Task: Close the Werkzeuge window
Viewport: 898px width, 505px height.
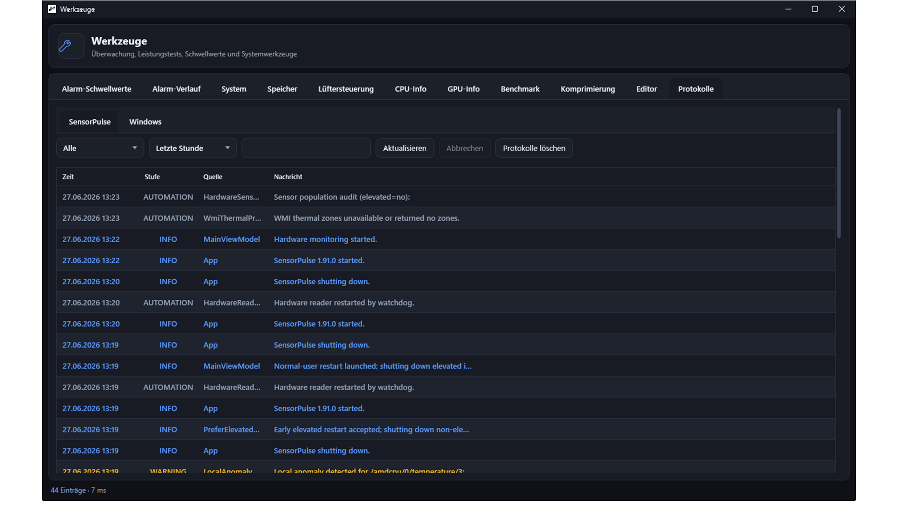Action: pos(842,9)
